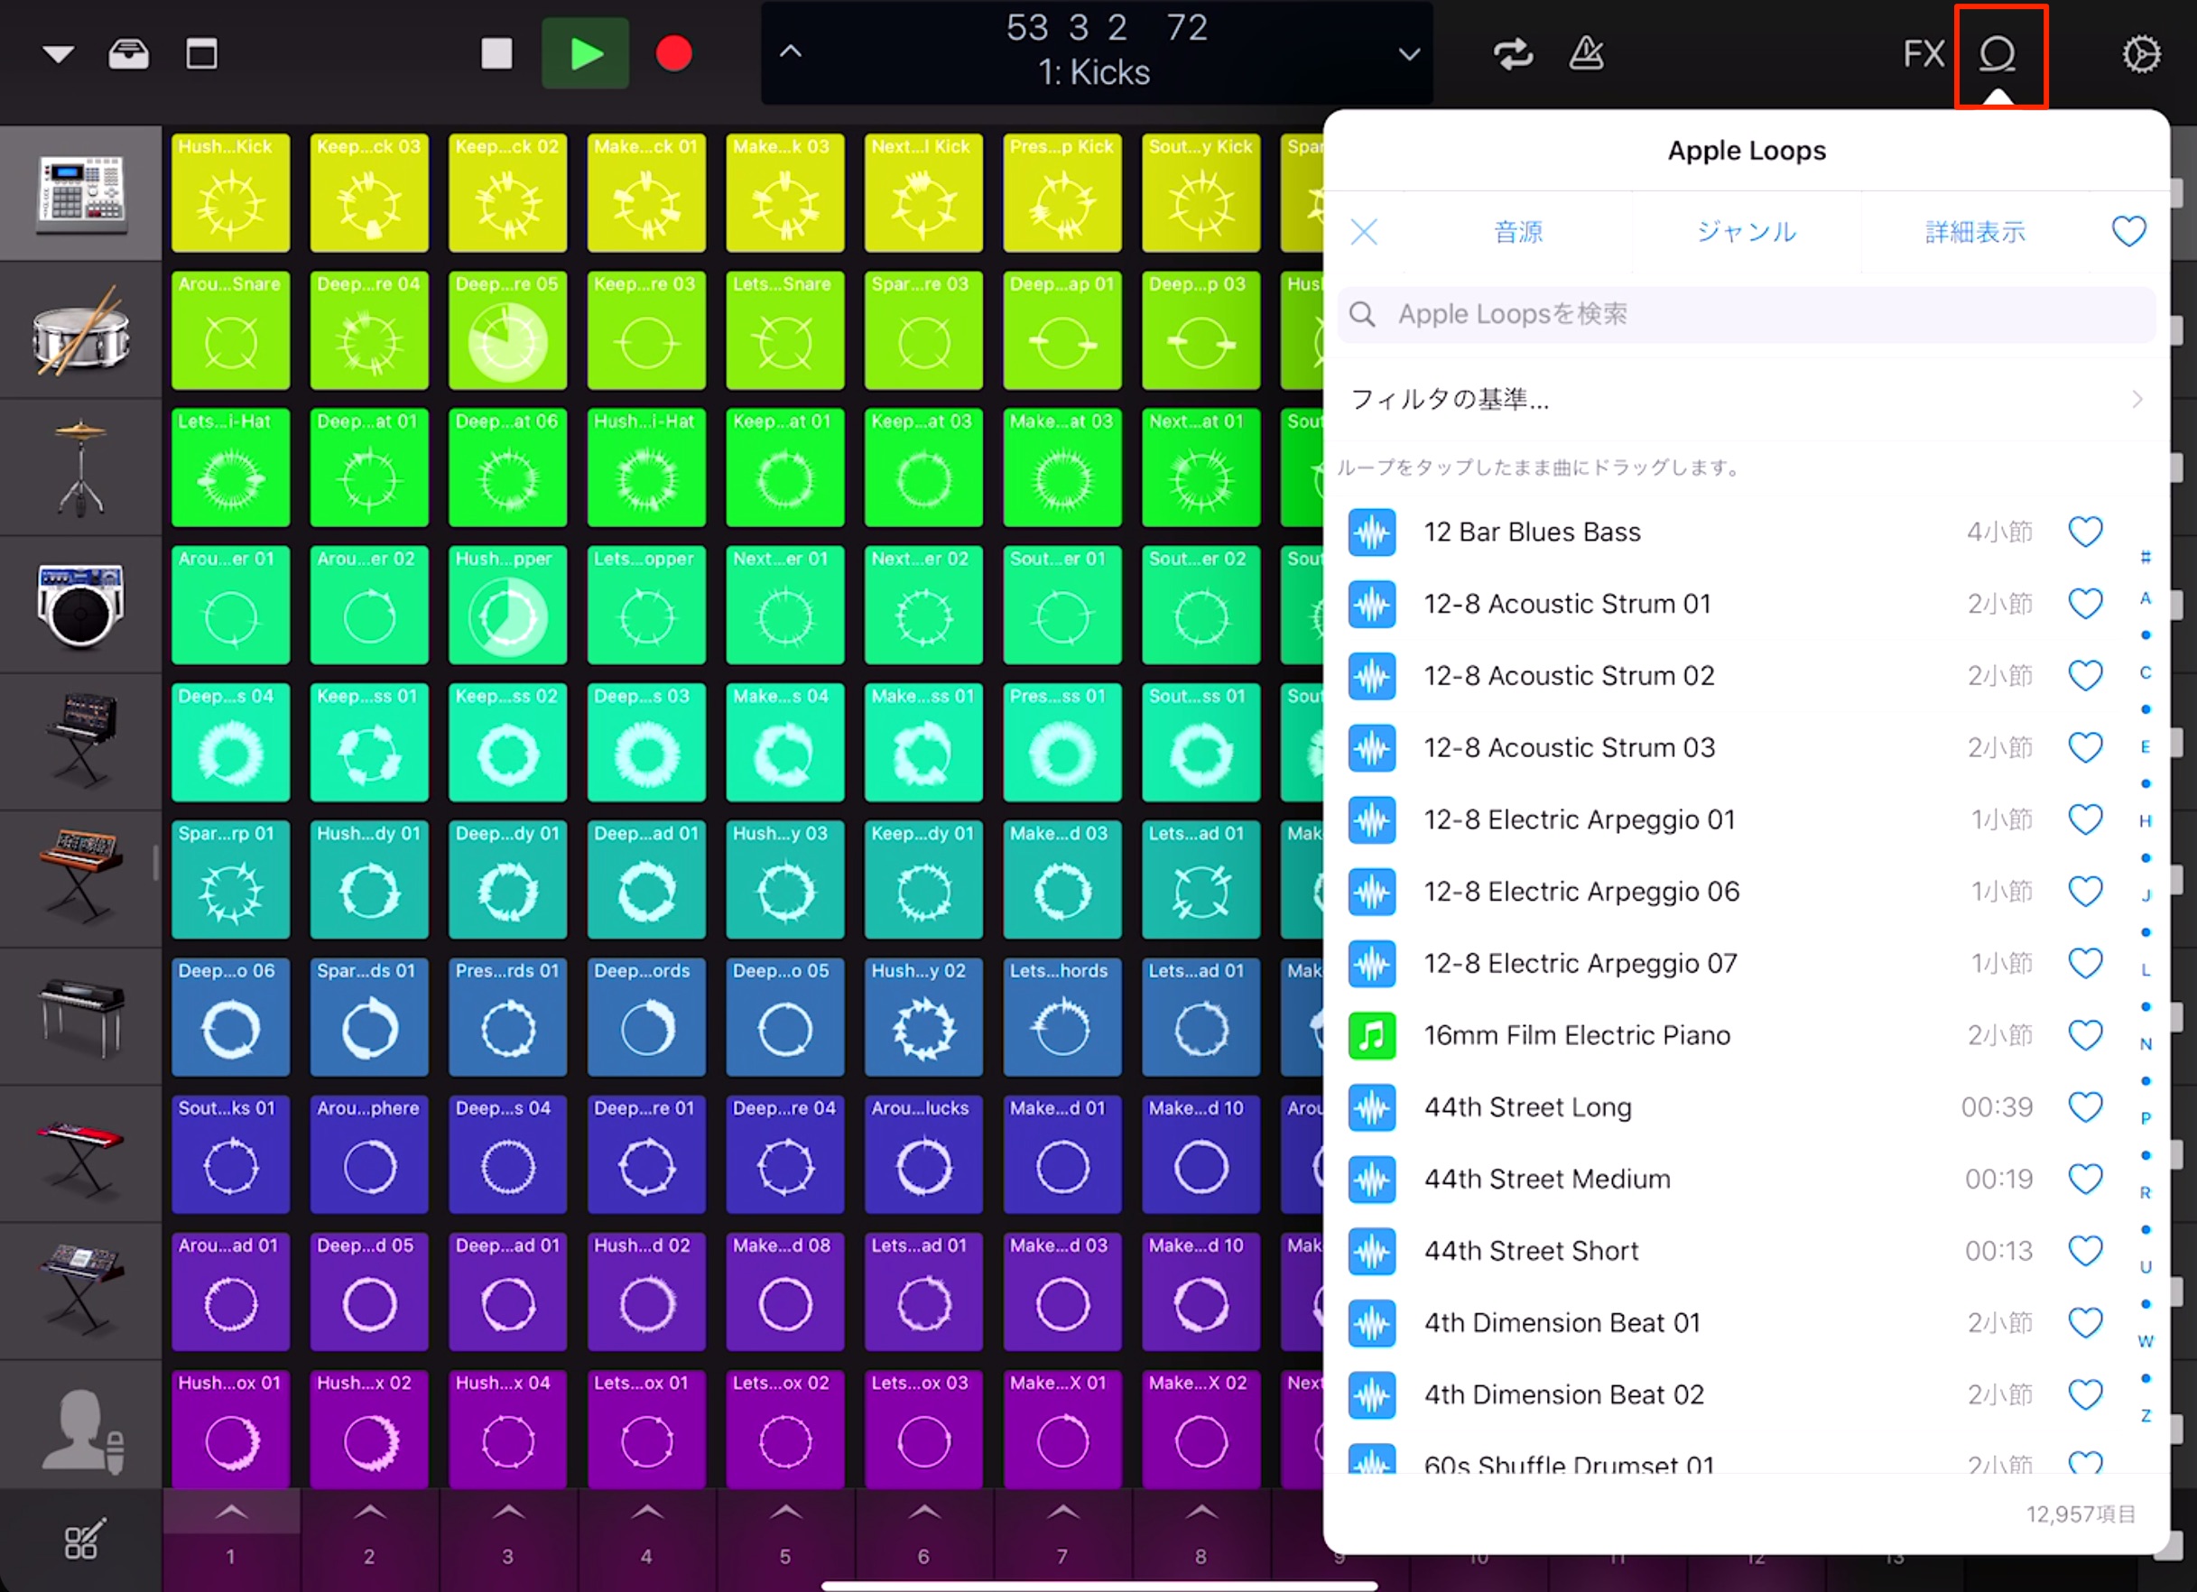Select the snare drum track icon
2197x1592 pixels.
(x=81, y=331)
